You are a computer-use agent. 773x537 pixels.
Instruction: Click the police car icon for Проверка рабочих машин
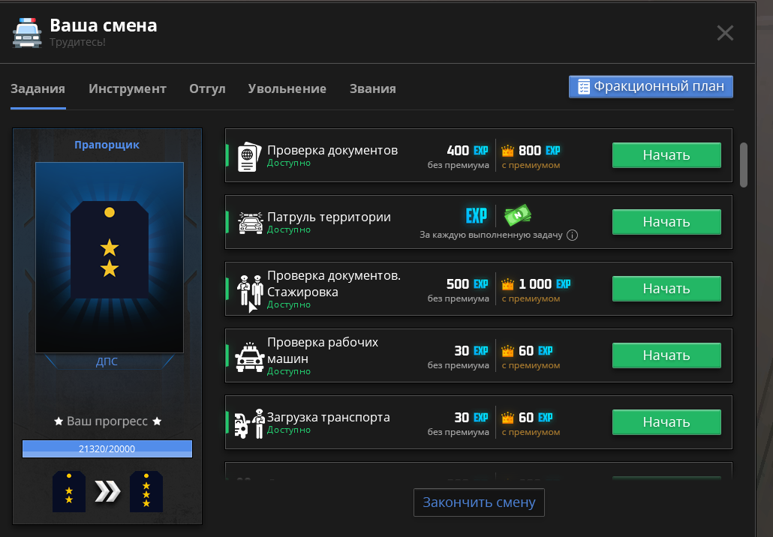click(x=250, y=357)
